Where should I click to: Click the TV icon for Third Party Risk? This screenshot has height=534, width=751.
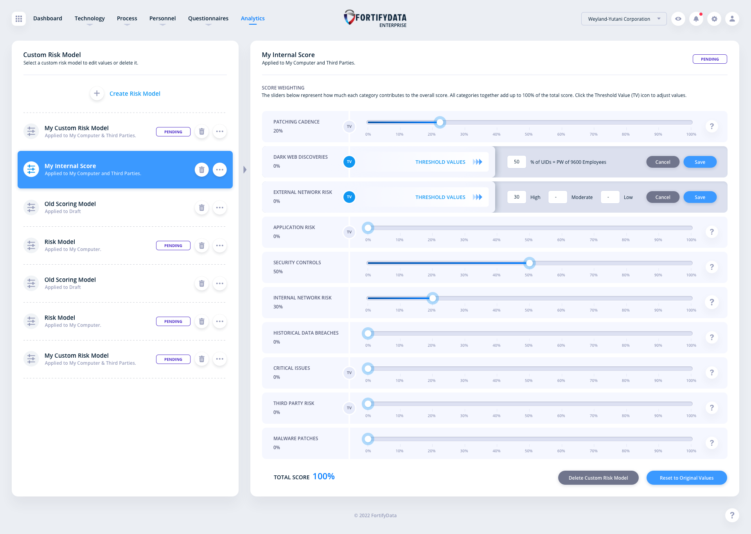click(349, 408)
